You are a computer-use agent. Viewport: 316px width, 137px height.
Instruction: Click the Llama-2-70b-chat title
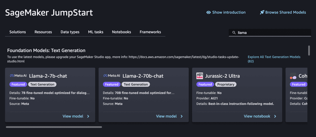point(143,76)
